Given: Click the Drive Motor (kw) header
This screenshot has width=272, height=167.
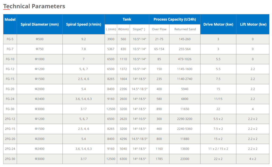Looking at the screenshot, I should point(218,24).
